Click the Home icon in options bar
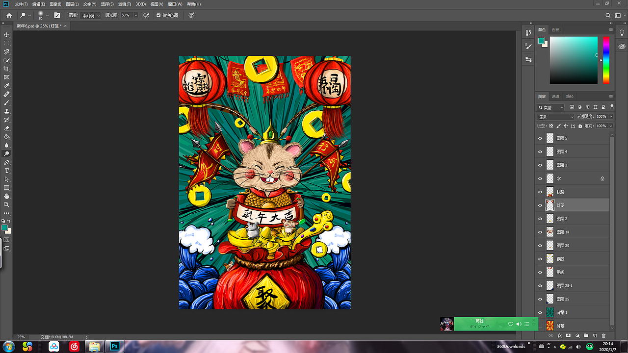This screenshot has width=628, height=353. pos(9,15)
